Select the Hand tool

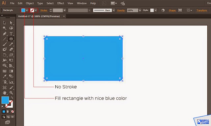[x=4, y=93]
